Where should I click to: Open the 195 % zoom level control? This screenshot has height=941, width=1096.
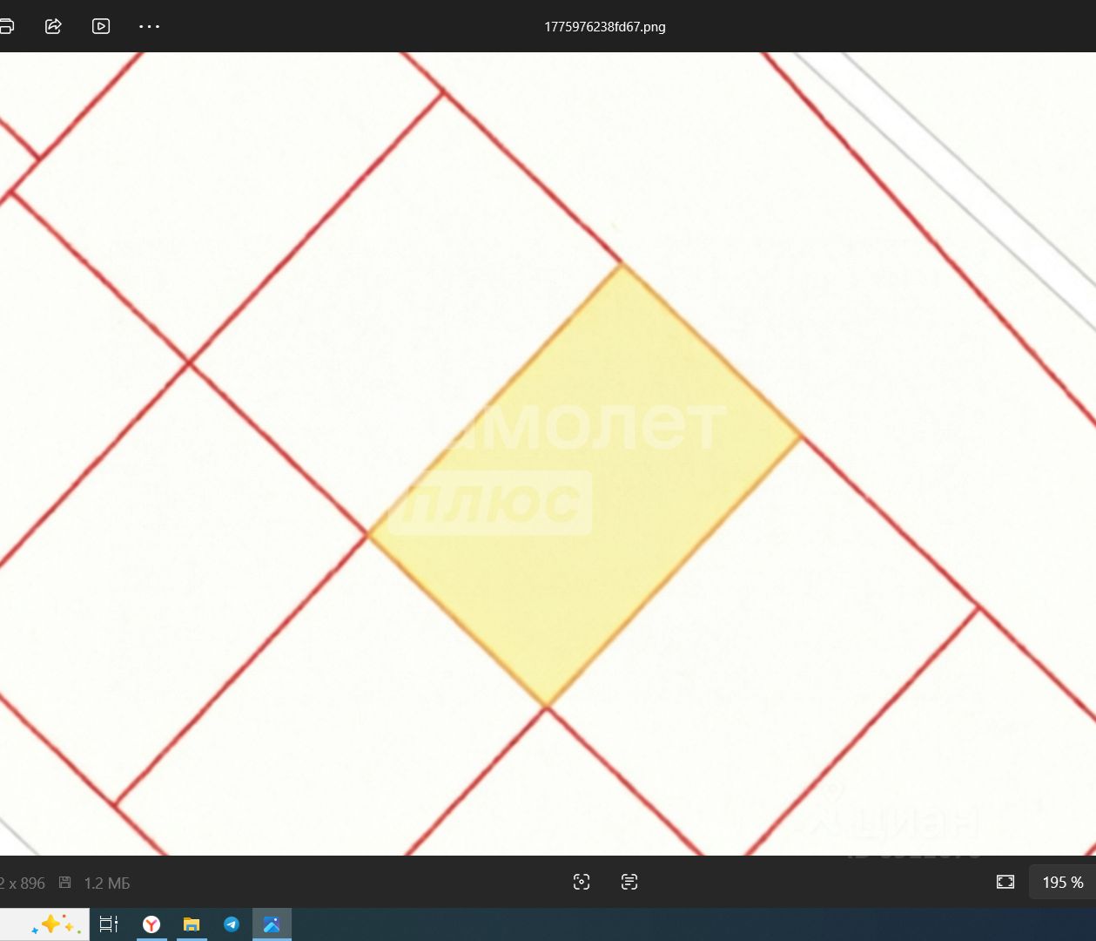1063,883
